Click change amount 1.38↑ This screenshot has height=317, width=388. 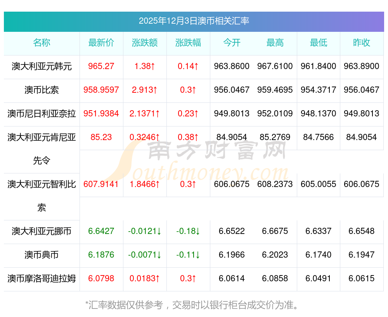coord(145,66)
